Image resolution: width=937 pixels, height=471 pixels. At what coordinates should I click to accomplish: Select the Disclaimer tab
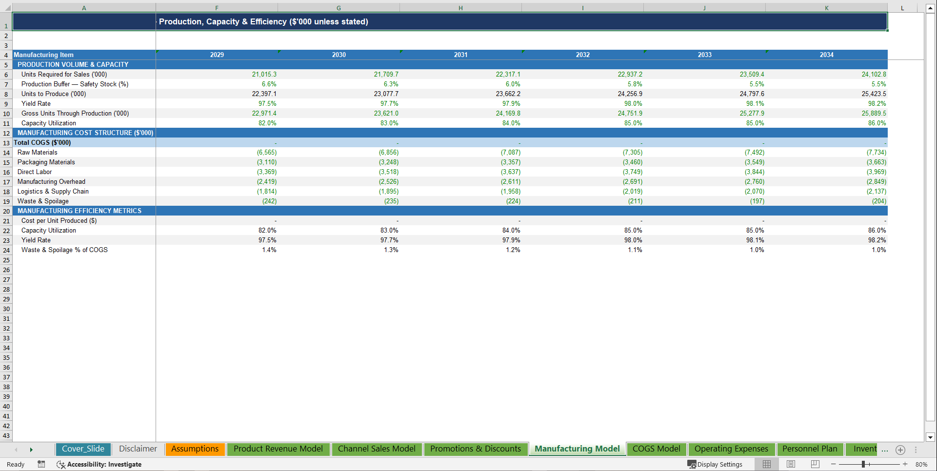[138, 449]
